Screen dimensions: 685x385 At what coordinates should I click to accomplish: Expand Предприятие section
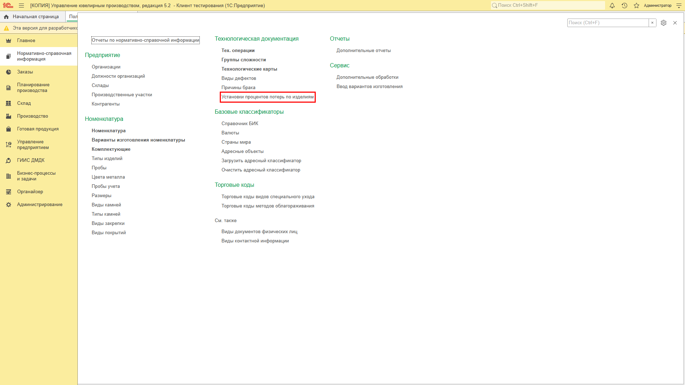102,55
